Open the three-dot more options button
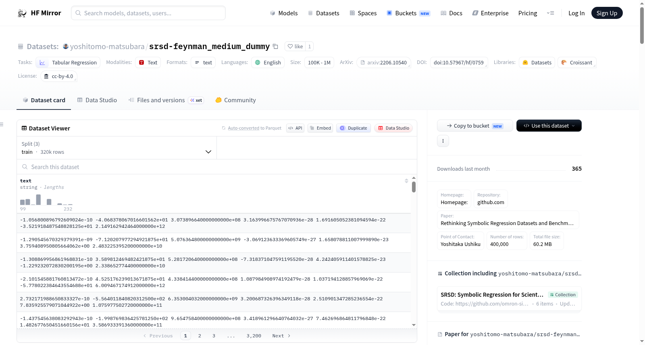The image size is (645, 345). [443, 141]
